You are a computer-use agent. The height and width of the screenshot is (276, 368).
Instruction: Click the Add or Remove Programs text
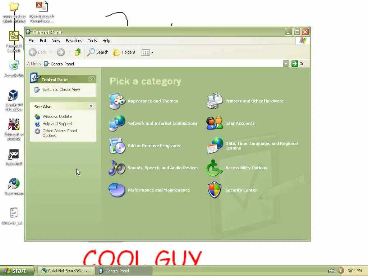point(154,146)
